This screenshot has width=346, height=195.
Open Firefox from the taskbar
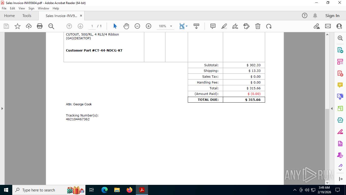click(x=129, y=190)
